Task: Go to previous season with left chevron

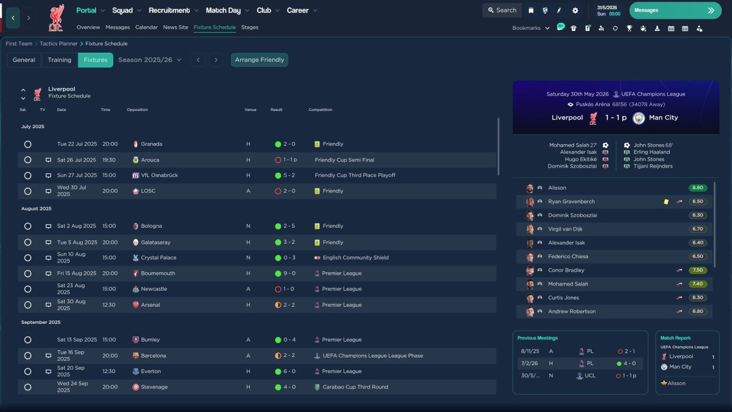Action: (198, 60)
